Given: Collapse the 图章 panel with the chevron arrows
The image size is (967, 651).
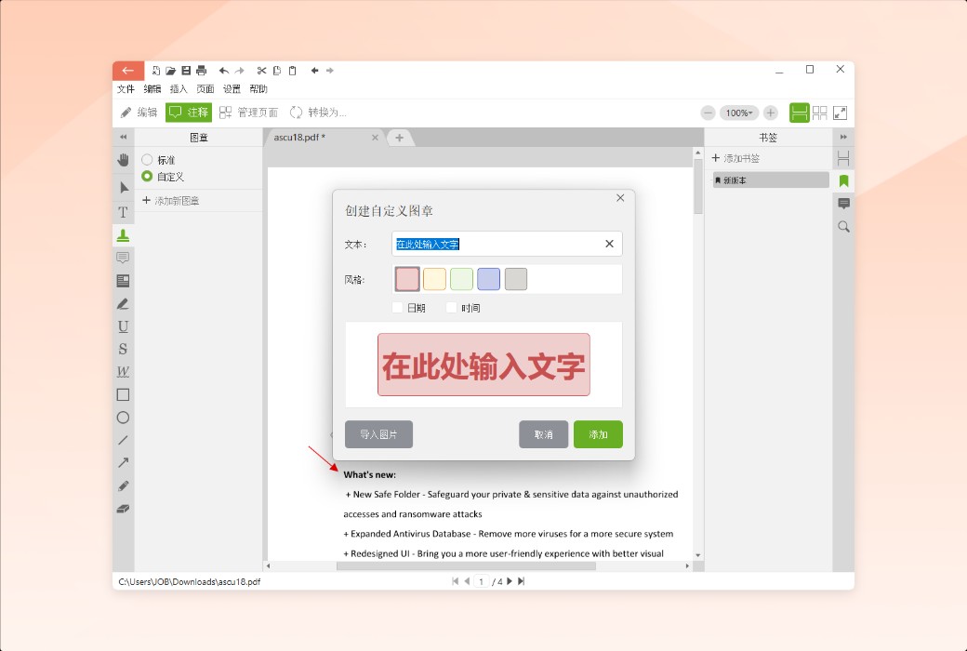Looking at the screenshot, I should pos(124,137).
